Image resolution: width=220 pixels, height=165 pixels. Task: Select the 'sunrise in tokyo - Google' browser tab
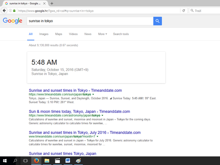coord(24,3)
